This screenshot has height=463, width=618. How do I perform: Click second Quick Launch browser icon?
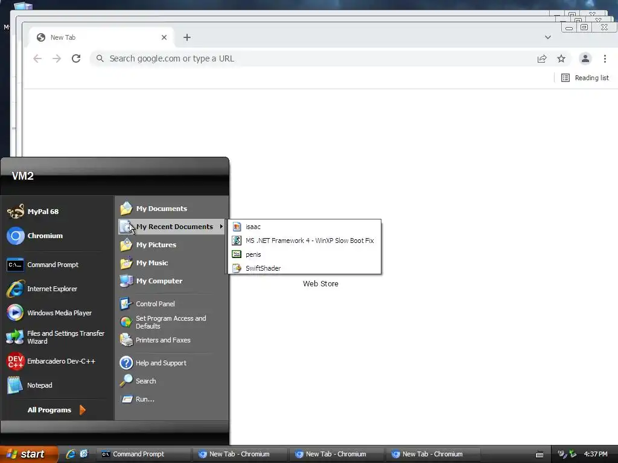pos(84,454)
